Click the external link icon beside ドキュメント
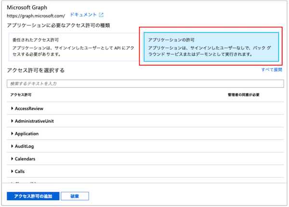Viewport: 289px width, 207px height. [101, 15]
